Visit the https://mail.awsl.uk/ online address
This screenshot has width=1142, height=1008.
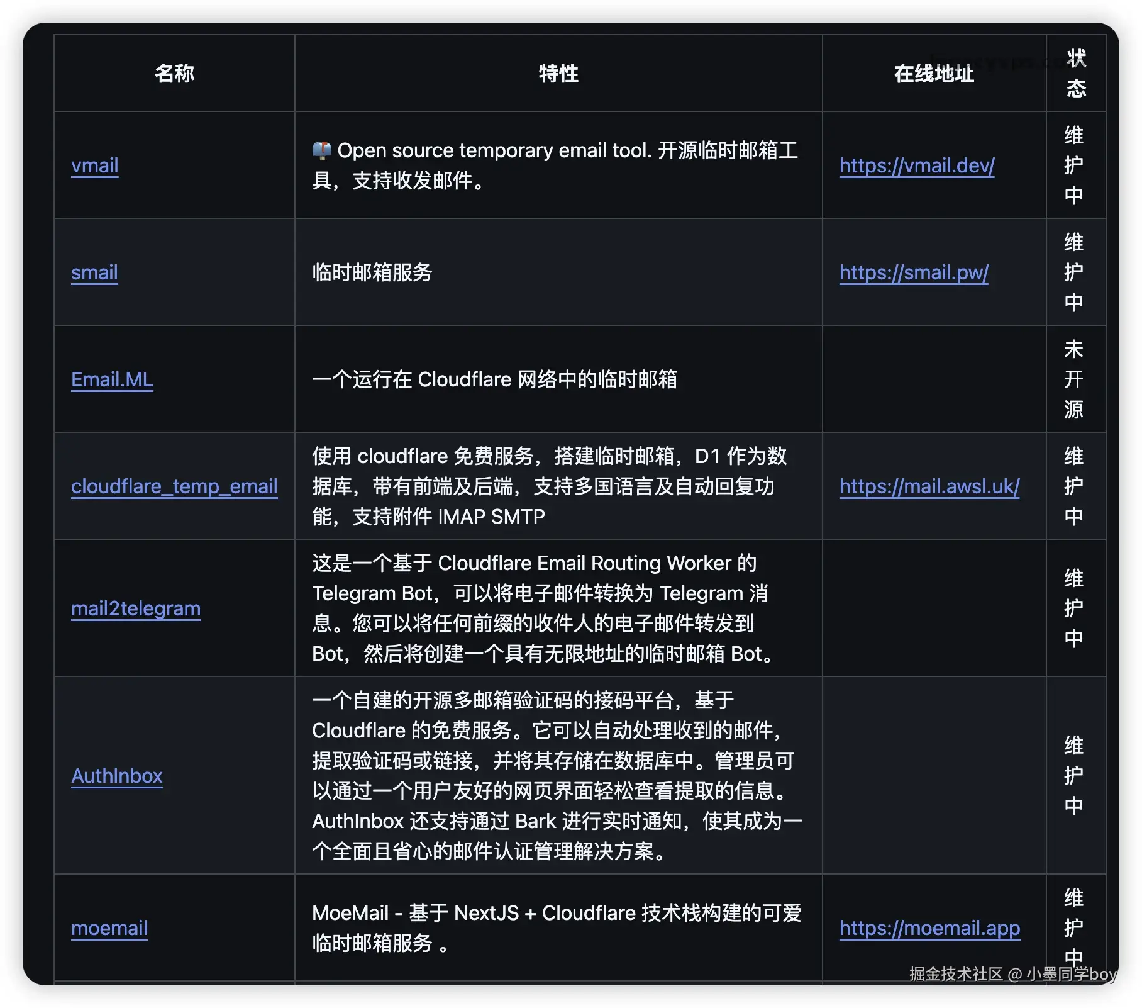[x=929, y=486]
